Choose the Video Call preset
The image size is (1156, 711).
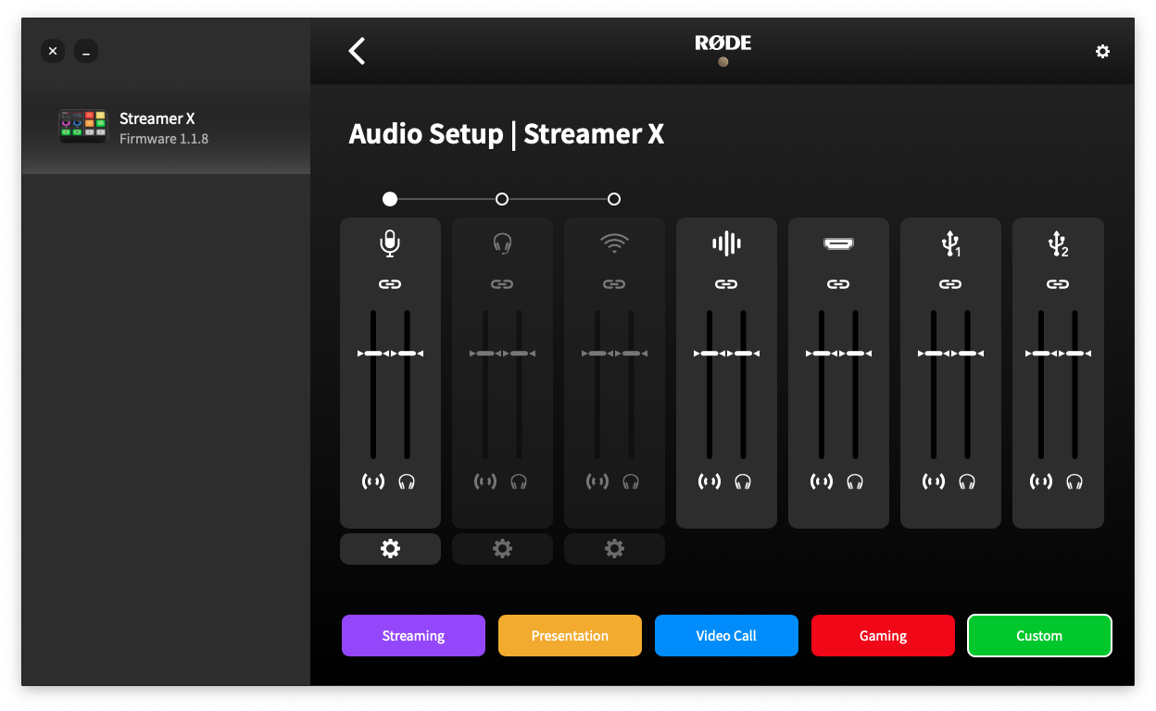tap(726, 636)
